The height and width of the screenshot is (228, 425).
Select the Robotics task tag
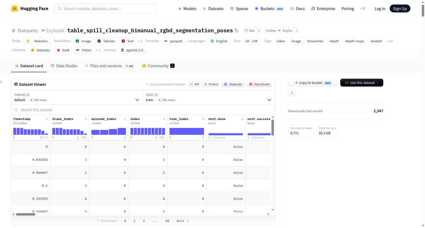[37, 41]
